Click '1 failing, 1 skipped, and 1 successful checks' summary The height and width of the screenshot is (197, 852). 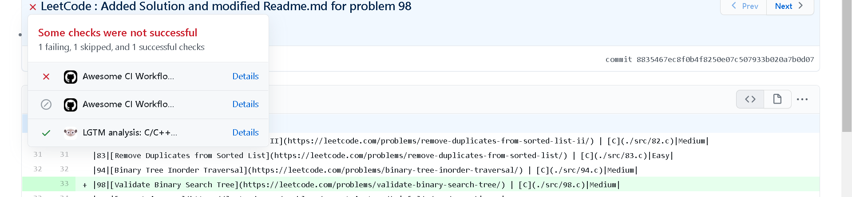[x=121, y=47]
